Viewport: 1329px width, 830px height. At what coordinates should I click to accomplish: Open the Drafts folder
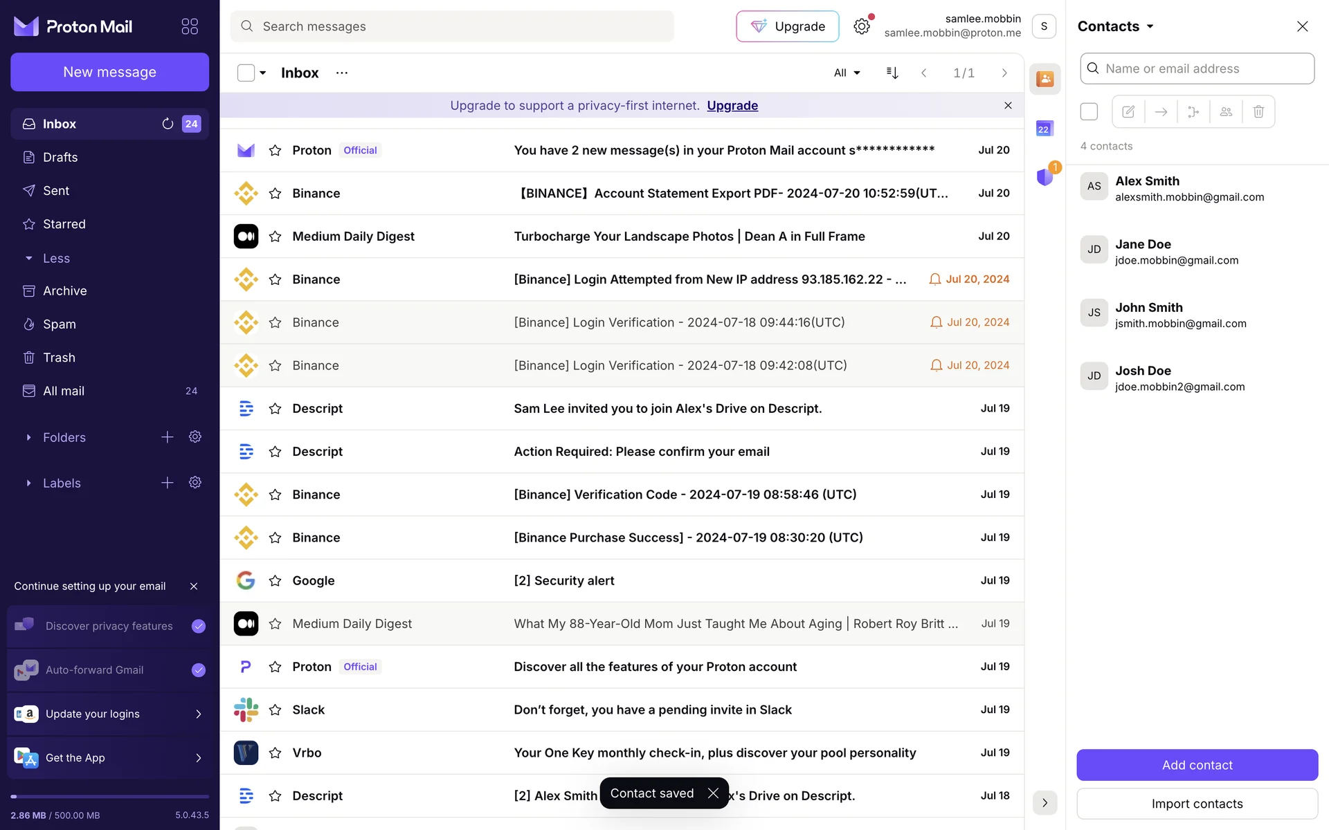[x=60, y=157]
